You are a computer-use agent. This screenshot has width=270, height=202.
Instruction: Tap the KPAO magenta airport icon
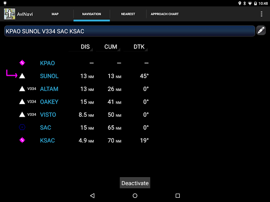coord(22,63)
